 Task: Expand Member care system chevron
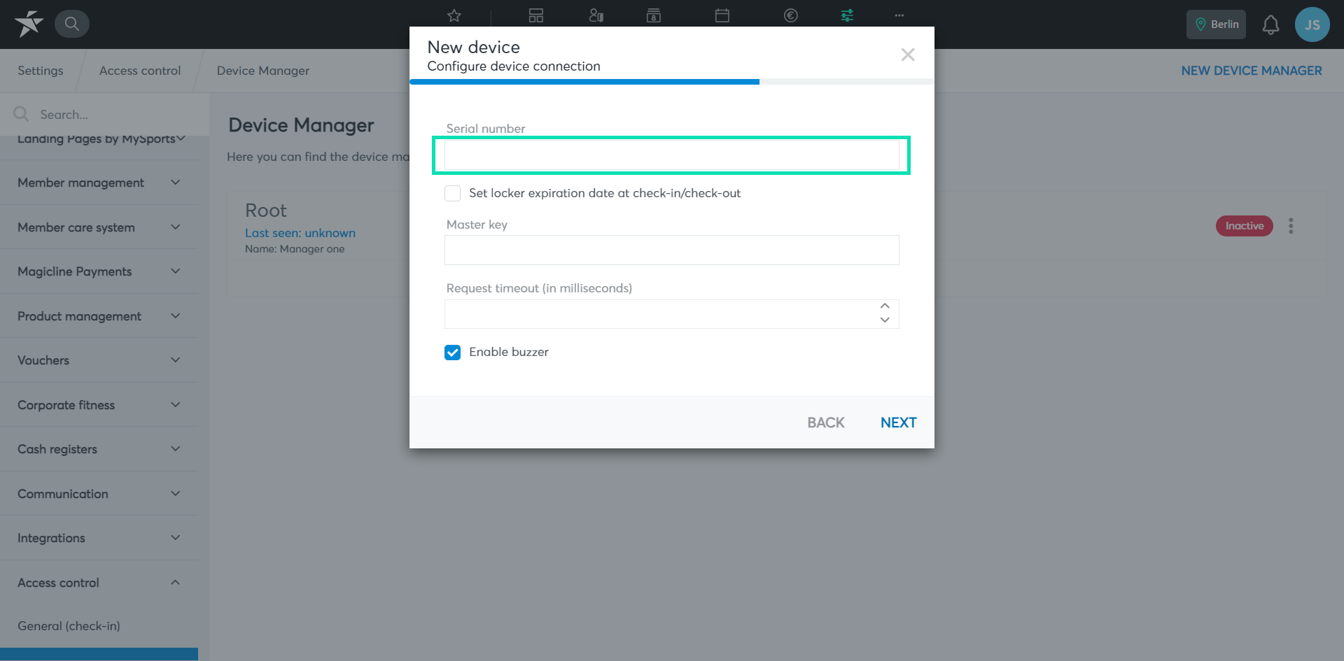tap(176, 227)
